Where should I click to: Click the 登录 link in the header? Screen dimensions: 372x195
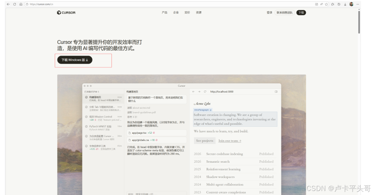[x=269, y=13]
